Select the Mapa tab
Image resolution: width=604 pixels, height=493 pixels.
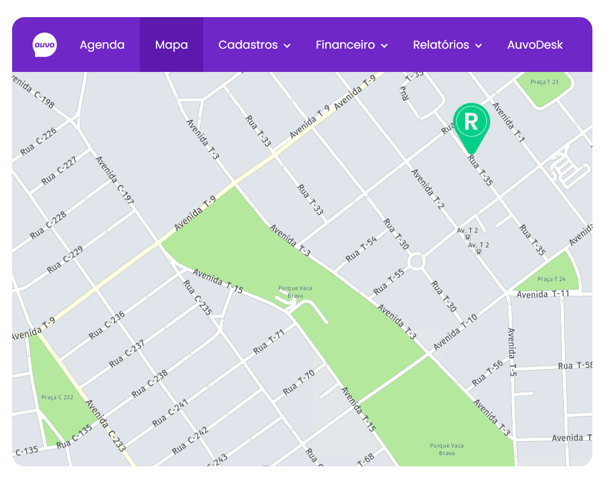171,44
